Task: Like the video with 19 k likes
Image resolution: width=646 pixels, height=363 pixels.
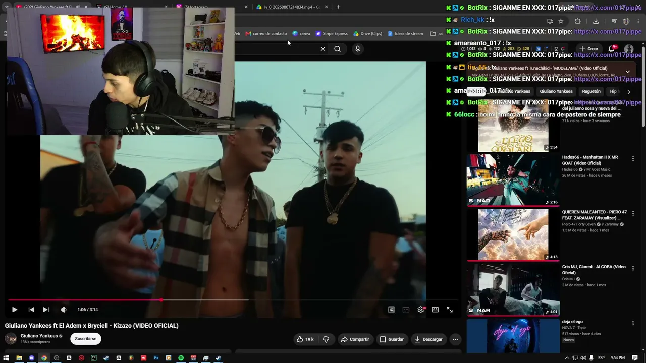Action: point(305,339)
